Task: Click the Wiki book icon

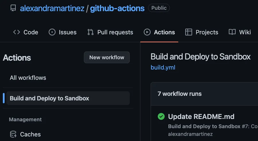Action: click(232, 32)
